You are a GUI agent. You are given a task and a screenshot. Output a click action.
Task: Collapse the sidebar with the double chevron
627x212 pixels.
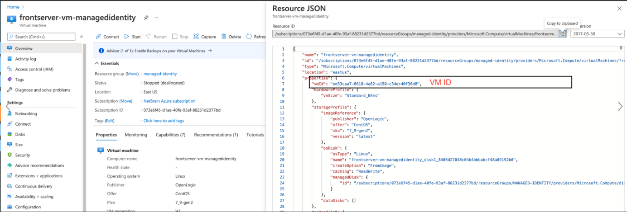pos(82,37)
